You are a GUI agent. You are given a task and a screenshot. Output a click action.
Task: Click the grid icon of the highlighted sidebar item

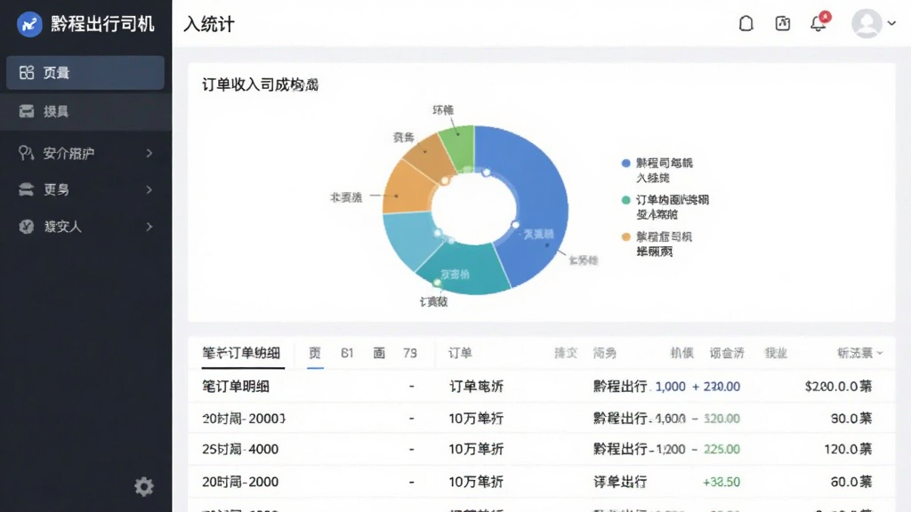pyautogui.click(x=27, y=73)
